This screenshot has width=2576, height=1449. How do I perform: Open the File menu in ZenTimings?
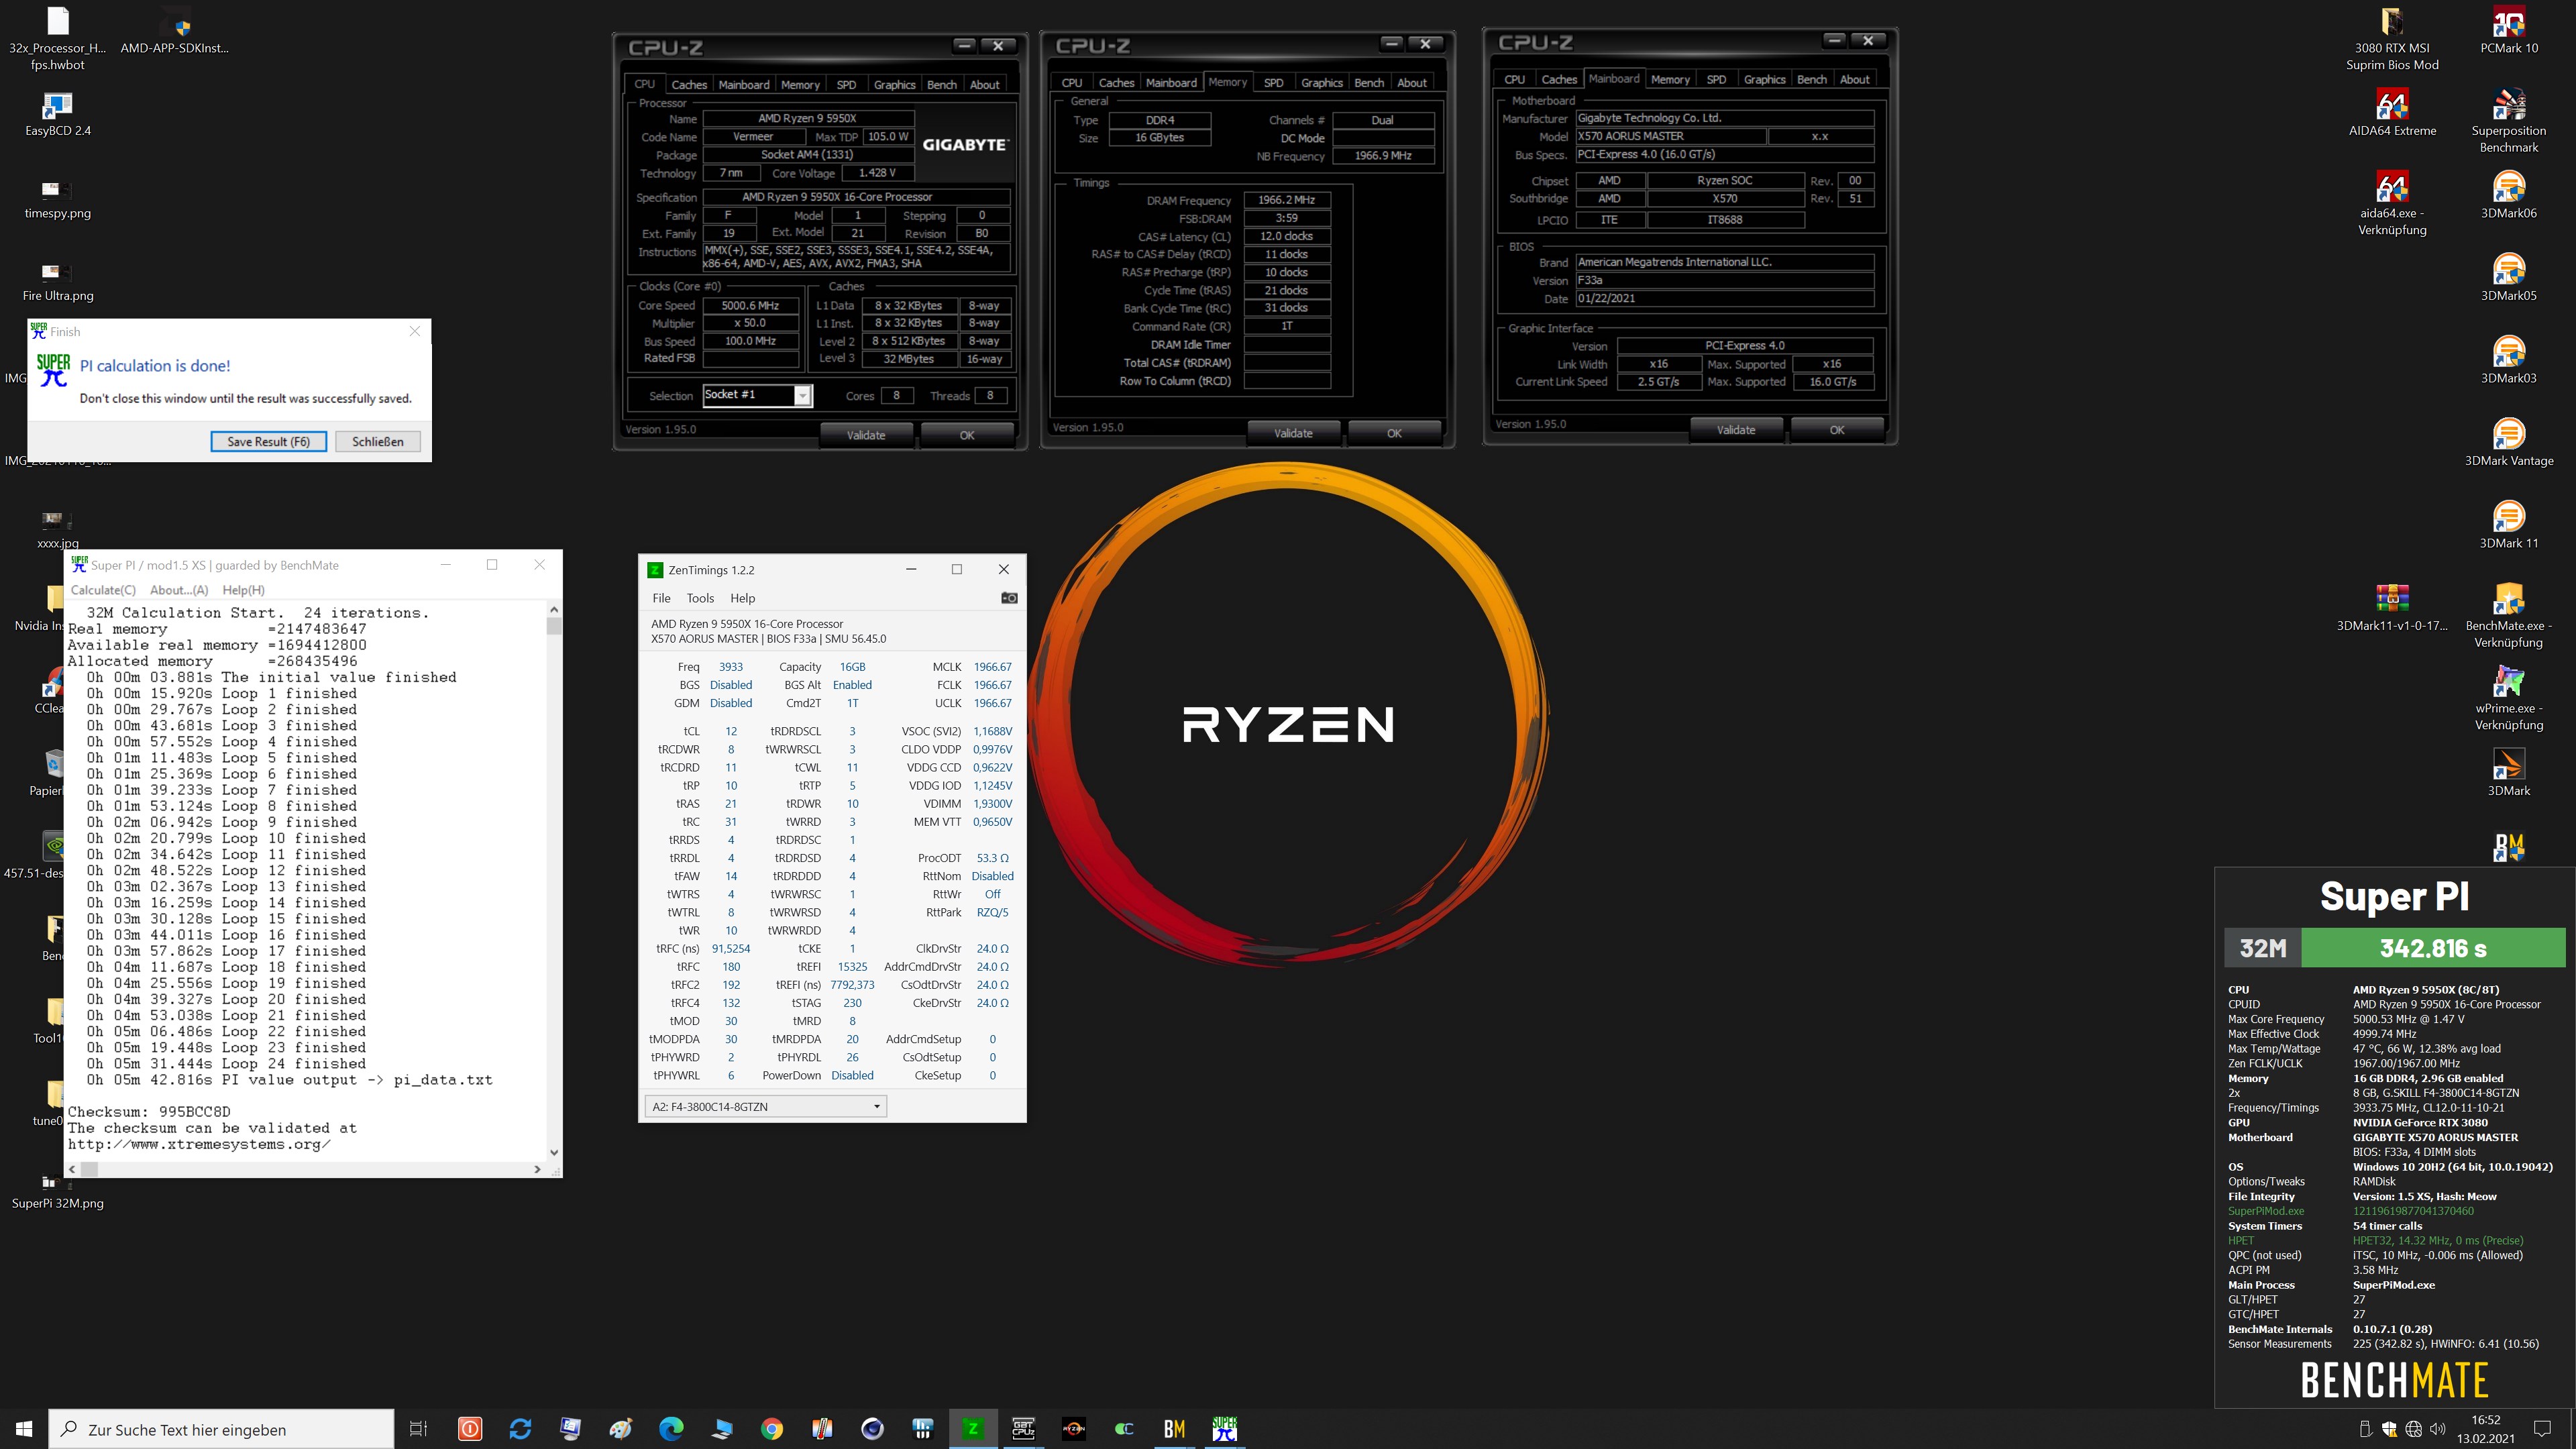(x=661, y=598)
